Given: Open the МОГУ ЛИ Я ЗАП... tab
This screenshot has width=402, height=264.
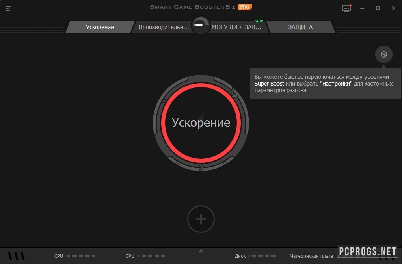Looking at the screenshot, I should tap(236, 27).
